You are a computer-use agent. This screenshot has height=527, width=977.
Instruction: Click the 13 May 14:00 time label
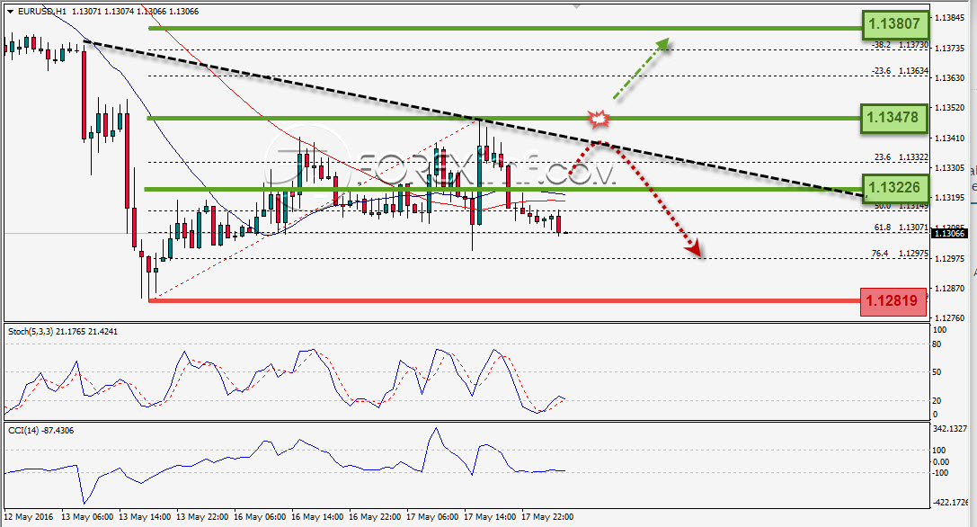coord(145,516)
